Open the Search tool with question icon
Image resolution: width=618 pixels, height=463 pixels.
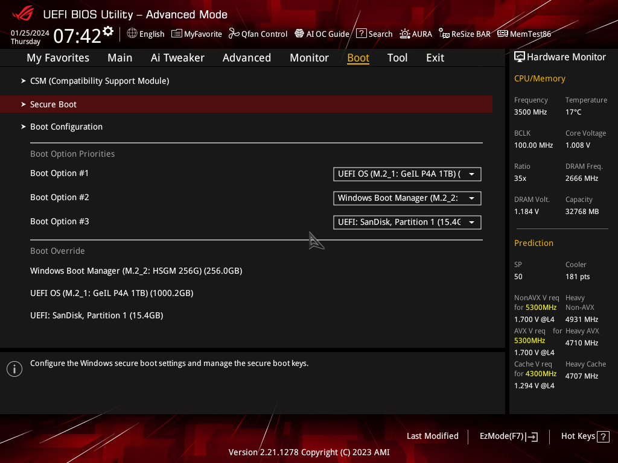click(x=374, y=34)
